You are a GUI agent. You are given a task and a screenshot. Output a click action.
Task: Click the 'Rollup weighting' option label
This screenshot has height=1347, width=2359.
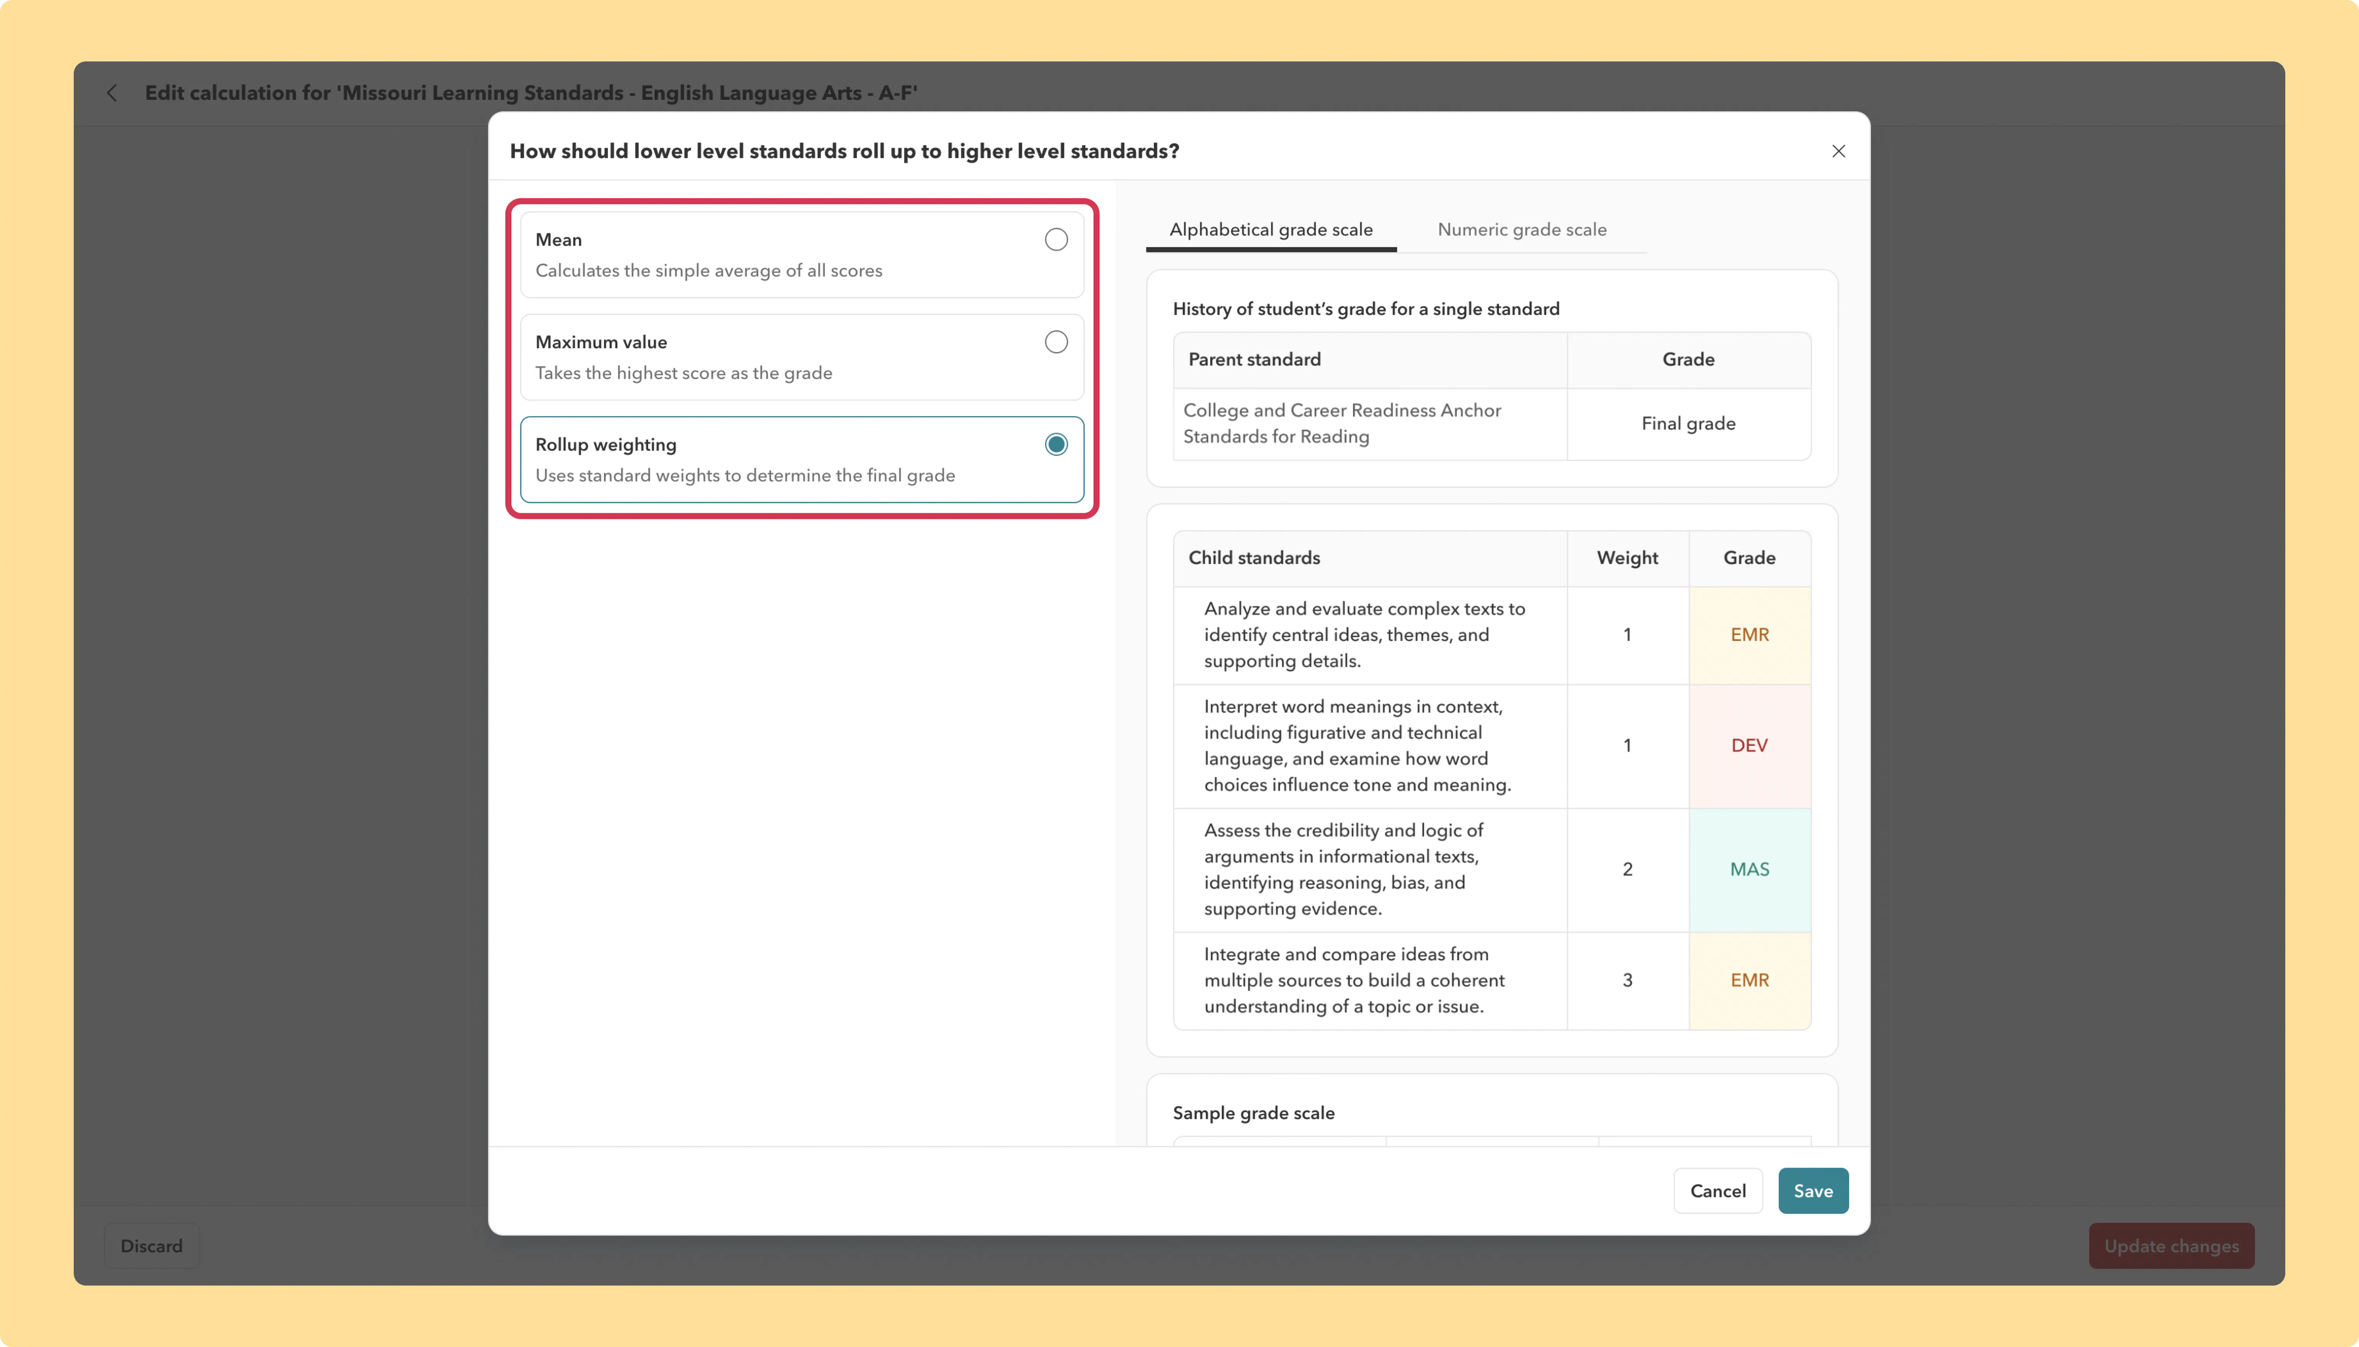(x=606, y=445)
